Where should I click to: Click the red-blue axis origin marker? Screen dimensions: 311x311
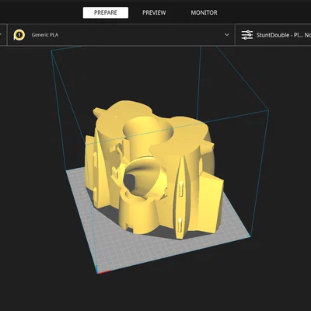[x=103, y=271]
